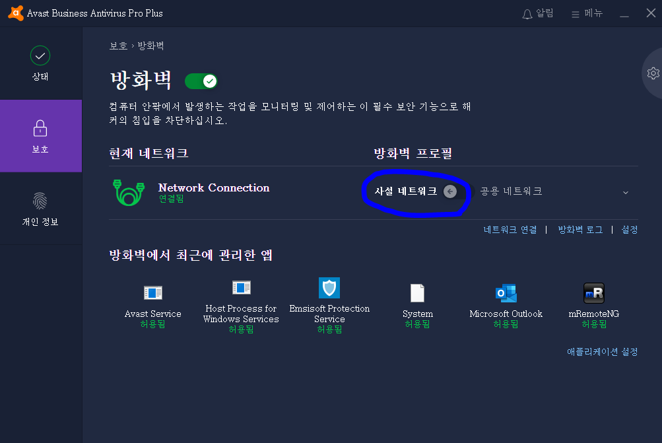Click the Microsoft Outlook icon
This screenshot has height=443, width=662.
pyautogui.click(x=506, y=293)
